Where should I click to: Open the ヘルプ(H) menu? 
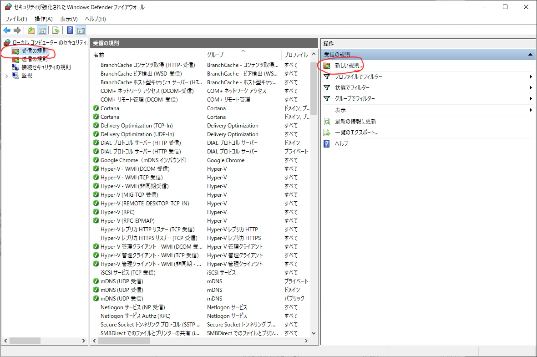95,19
